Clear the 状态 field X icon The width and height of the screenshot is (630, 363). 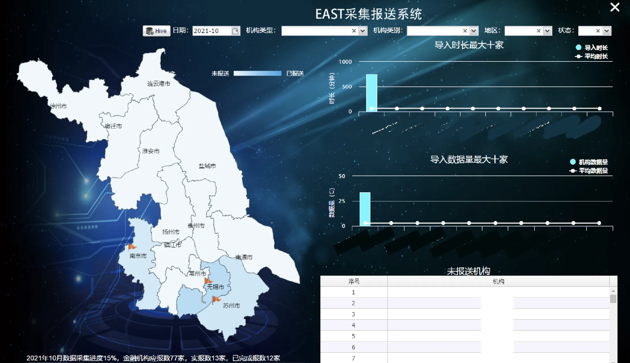point(598,31)
